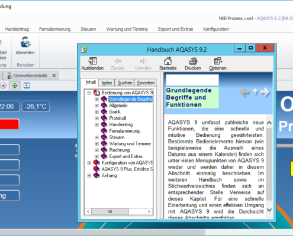This screenshot has width=293, height=236.
Task: Click book icon next to Fernalarmierung
Action: [x=104, y=131]
